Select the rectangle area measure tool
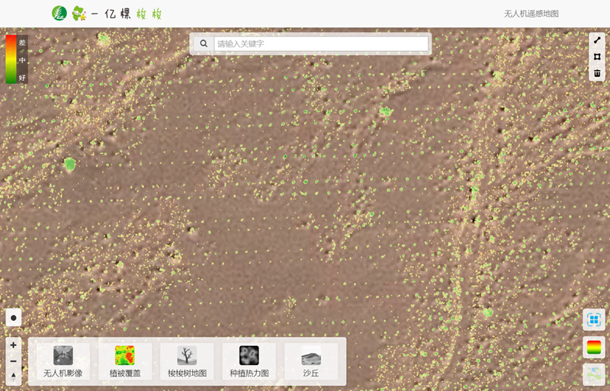This screenshot has height=391, width=610. (x=597, y=57)
